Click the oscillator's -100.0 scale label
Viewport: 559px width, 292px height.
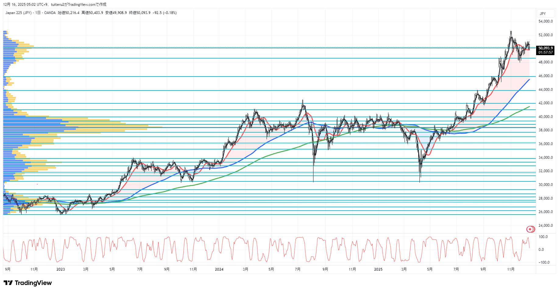pos(544,262)
